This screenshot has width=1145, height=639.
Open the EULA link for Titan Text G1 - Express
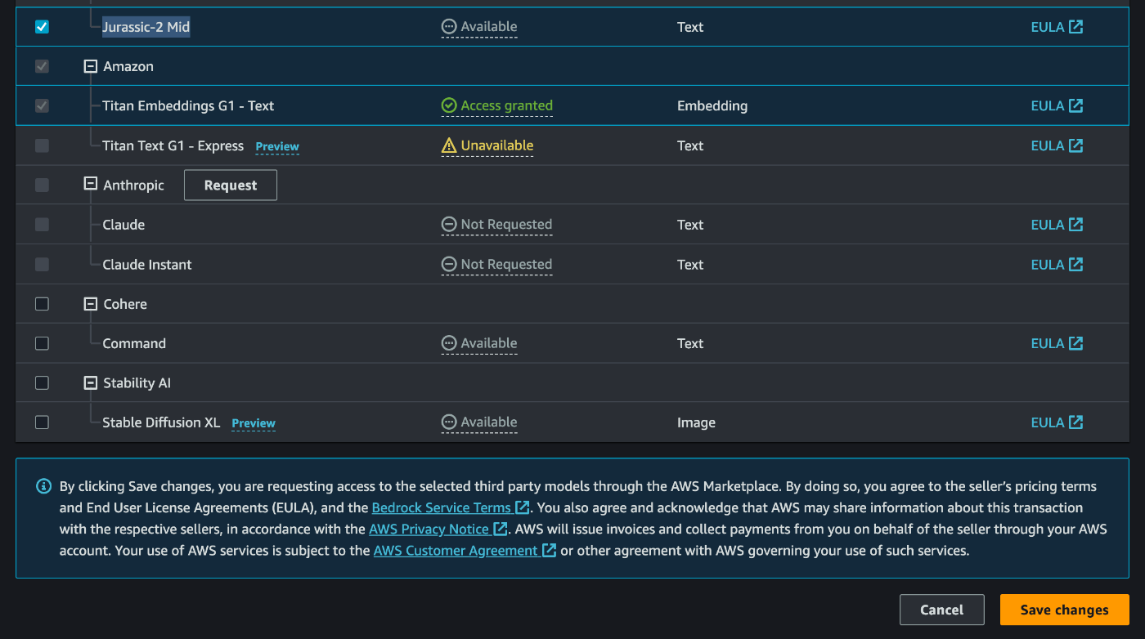coord(1057,145)
